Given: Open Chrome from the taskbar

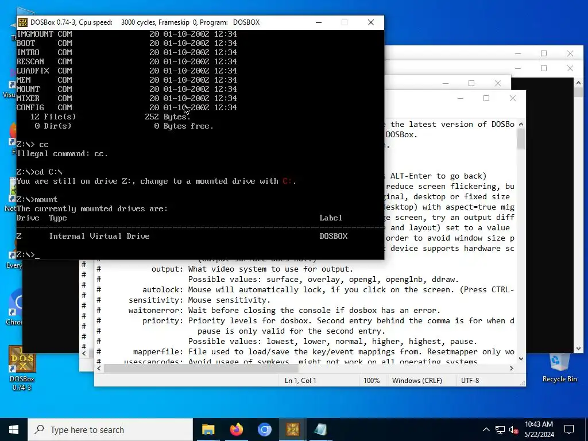Looking at the screenshot, I should pos(264,430).
